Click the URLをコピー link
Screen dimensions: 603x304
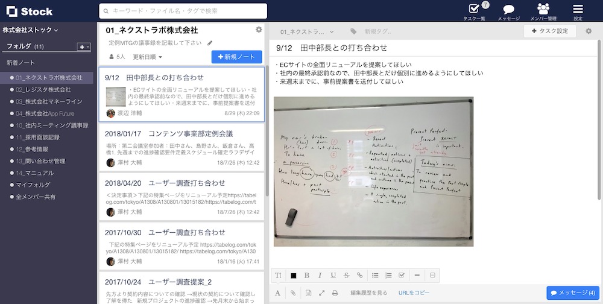(414, 293)
